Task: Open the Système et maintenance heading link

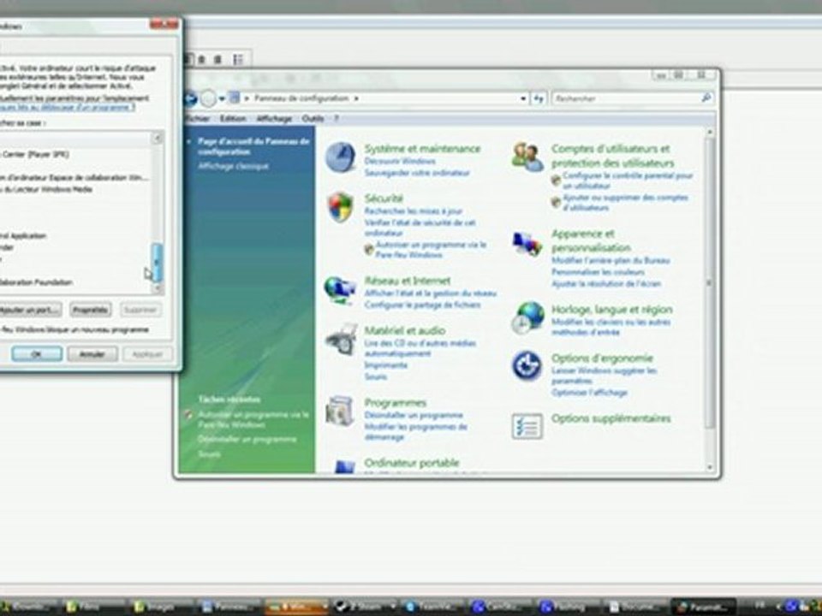Action: (x=422, y=149)
